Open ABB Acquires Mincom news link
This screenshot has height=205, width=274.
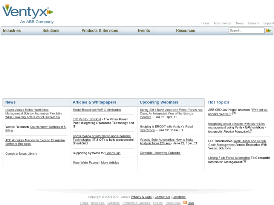pyautogui.click(x=35, y=142)
